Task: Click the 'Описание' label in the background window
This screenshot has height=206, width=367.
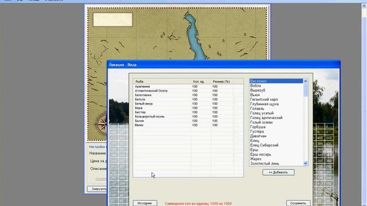Action: (98, 169)
